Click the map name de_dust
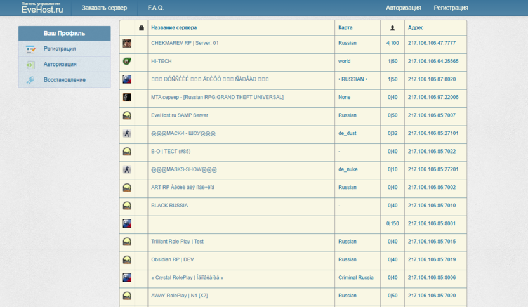 (347, 133)
